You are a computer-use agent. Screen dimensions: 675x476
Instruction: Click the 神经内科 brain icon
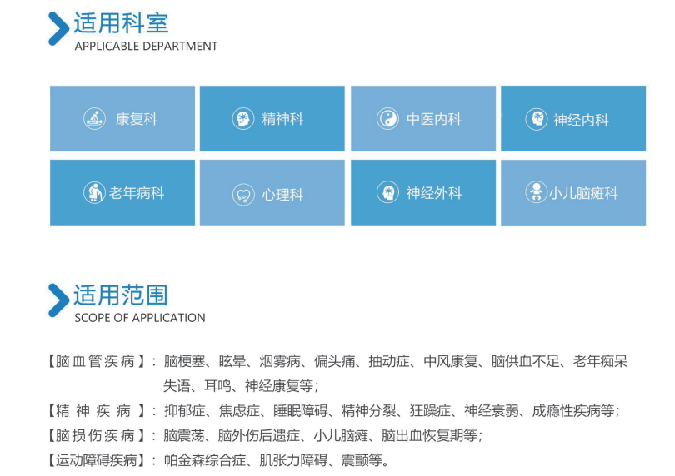click(x=536, y=119)
